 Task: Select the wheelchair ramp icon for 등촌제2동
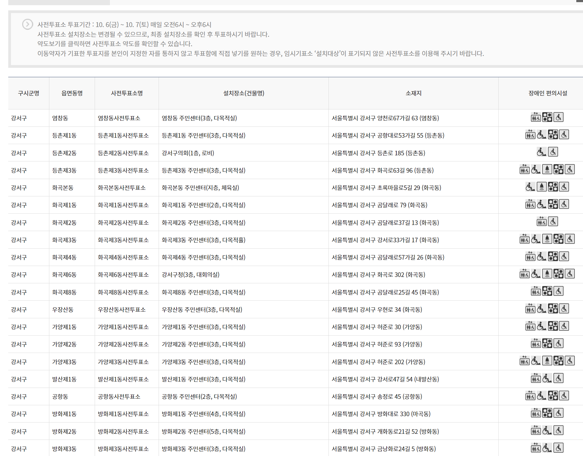[x=541, y=152]
